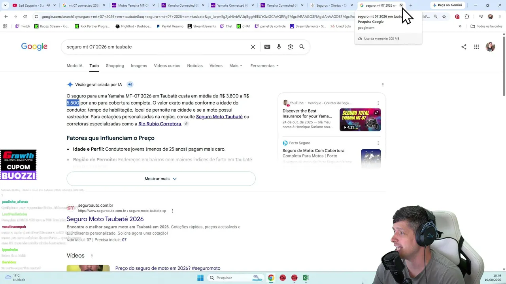This screenshot has height=284, width=506.
Task: Reload the current page
Action: click(x=25, y=17)
